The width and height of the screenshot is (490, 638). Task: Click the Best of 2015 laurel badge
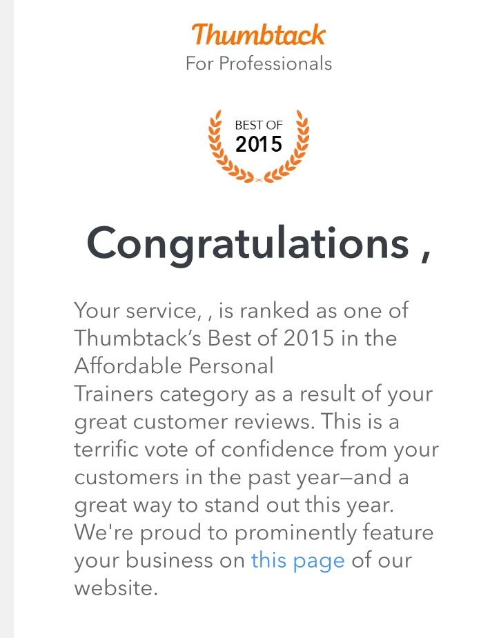[259, 146]
